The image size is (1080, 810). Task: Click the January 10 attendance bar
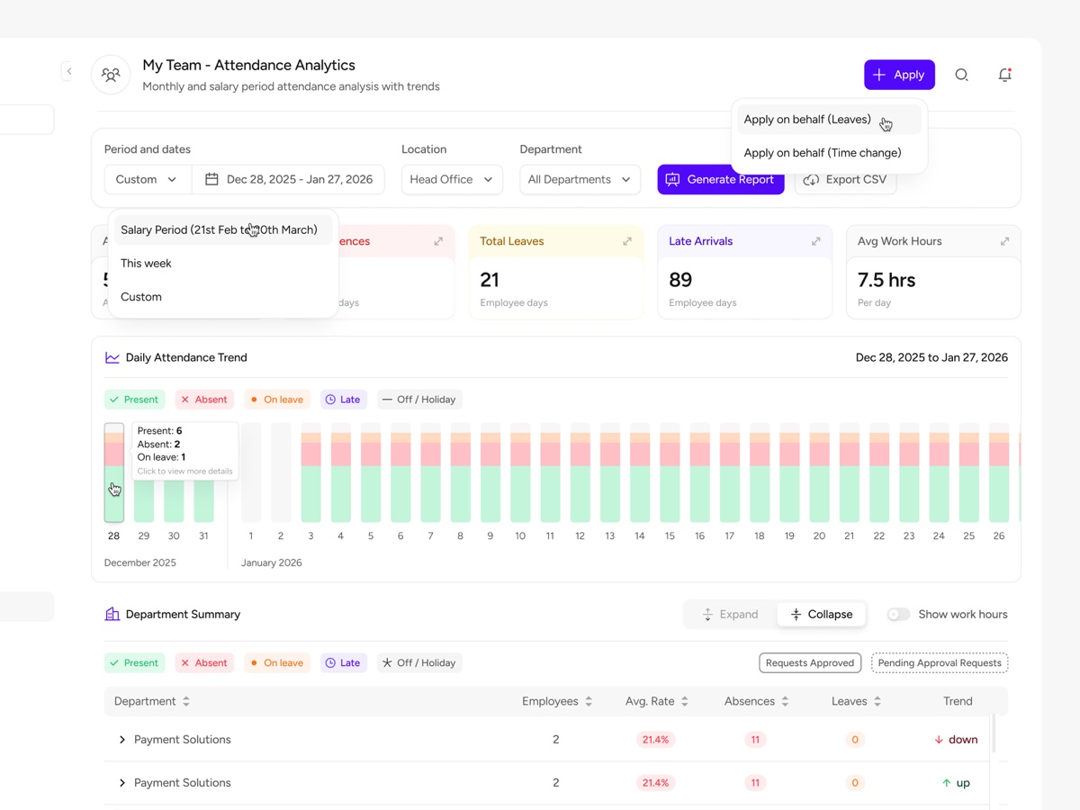click(520, 472)
